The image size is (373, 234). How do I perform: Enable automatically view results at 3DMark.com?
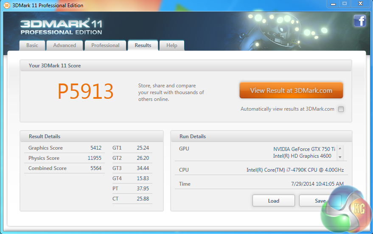[341, 109]
